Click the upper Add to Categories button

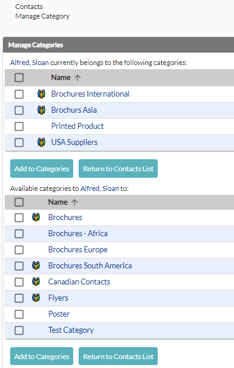[42, 169]
